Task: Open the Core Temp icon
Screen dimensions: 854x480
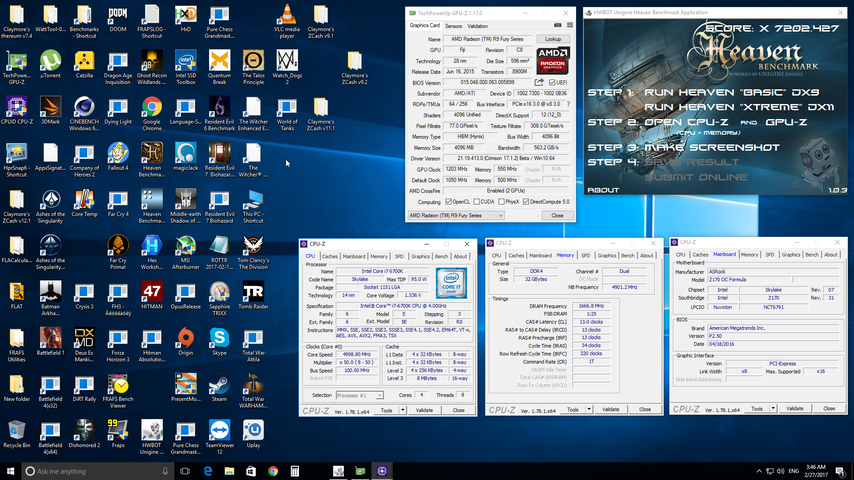Action: [x=84, y=204]
